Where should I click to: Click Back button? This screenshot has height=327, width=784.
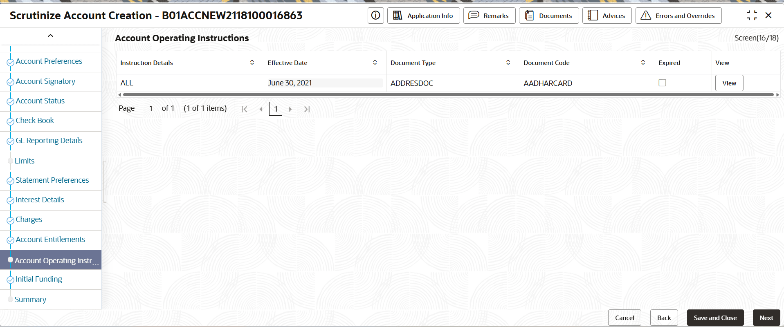click(664, 318)
